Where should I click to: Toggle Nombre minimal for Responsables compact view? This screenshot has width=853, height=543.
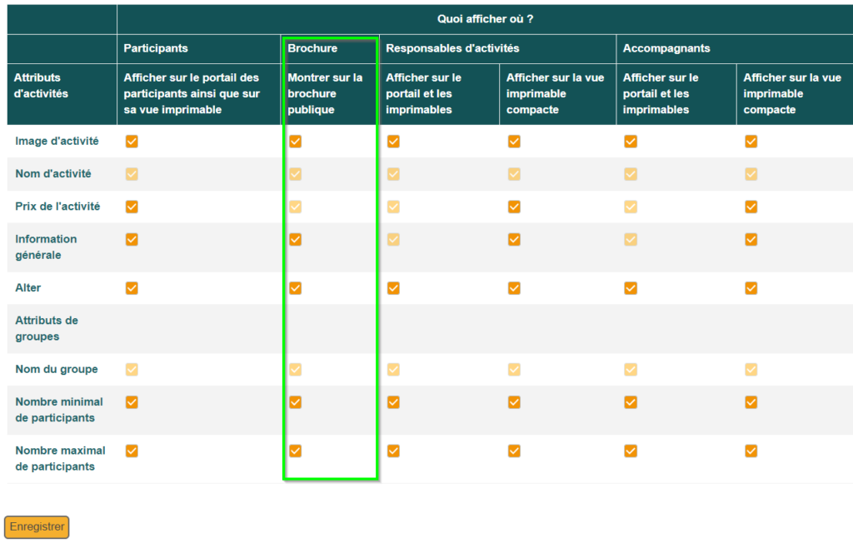pos(514,402)
